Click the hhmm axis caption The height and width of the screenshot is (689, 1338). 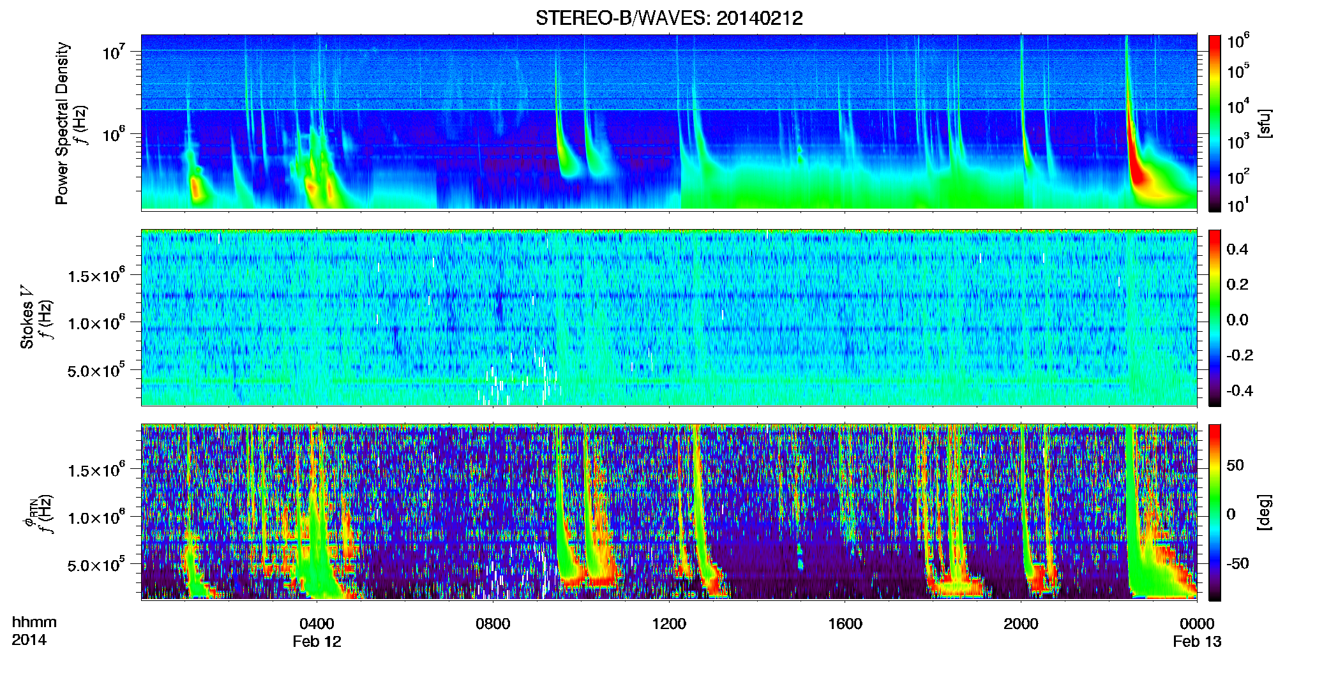coord(34,622)
